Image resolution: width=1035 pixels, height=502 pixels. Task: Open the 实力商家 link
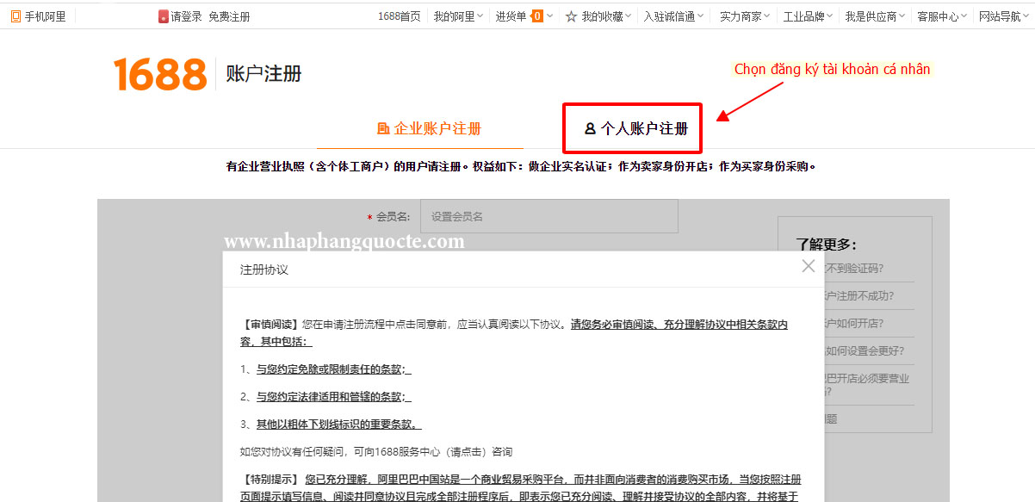click(741, 15)
